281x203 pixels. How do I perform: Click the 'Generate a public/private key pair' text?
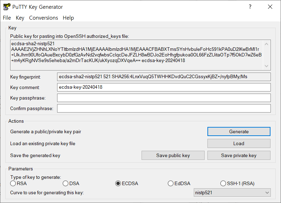click(46, 131)
